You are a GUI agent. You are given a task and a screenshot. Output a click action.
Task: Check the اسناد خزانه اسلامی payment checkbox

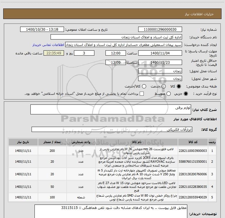coord(142,94)
